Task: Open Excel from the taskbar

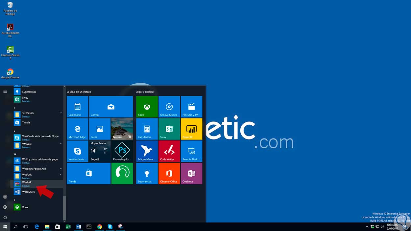Action: click(x=68, y=227)
